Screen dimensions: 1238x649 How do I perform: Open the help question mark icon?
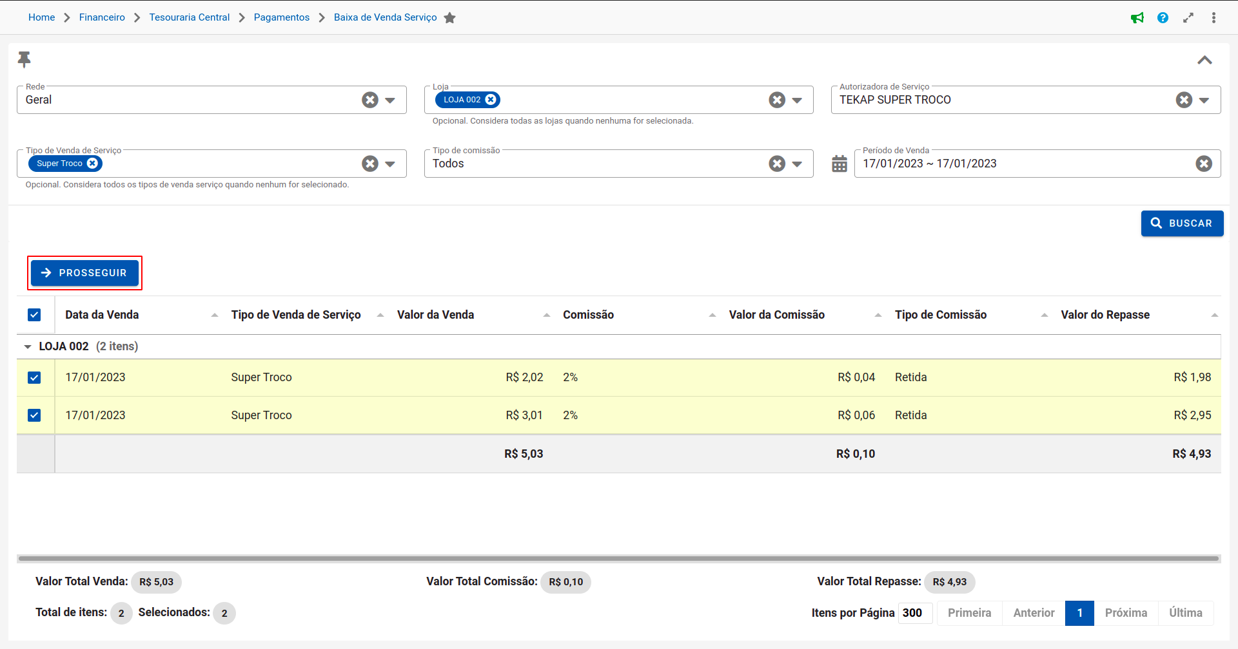click(1163, 18)
